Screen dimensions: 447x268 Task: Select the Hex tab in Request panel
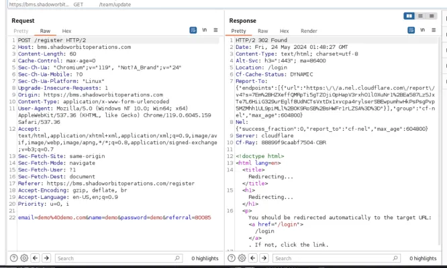pyautogui.click(x=66, y=31)
